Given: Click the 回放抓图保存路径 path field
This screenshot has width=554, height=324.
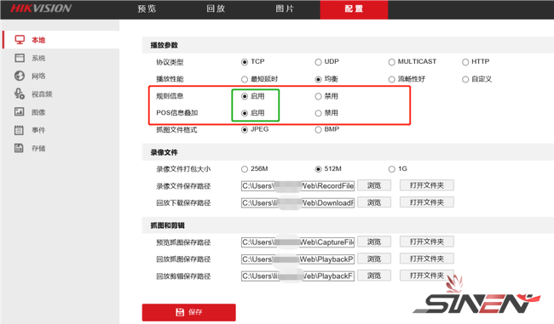Looking at the screenshot, I should click(297, 259).
